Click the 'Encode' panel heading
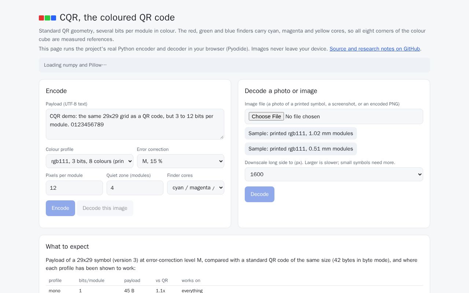This screenshot has width=469, height=293. click(x=56, y=91)
